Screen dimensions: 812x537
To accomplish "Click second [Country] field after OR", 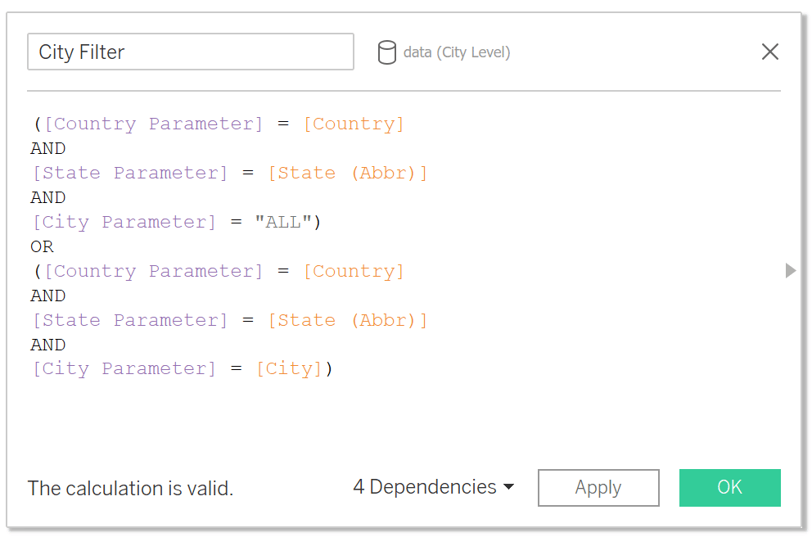I will [x=354, y=271].
